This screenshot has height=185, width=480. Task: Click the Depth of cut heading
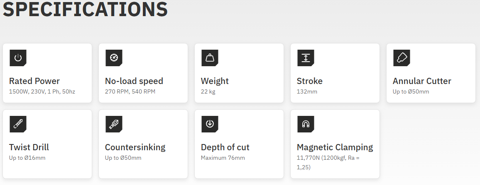(x=225, y=147)
